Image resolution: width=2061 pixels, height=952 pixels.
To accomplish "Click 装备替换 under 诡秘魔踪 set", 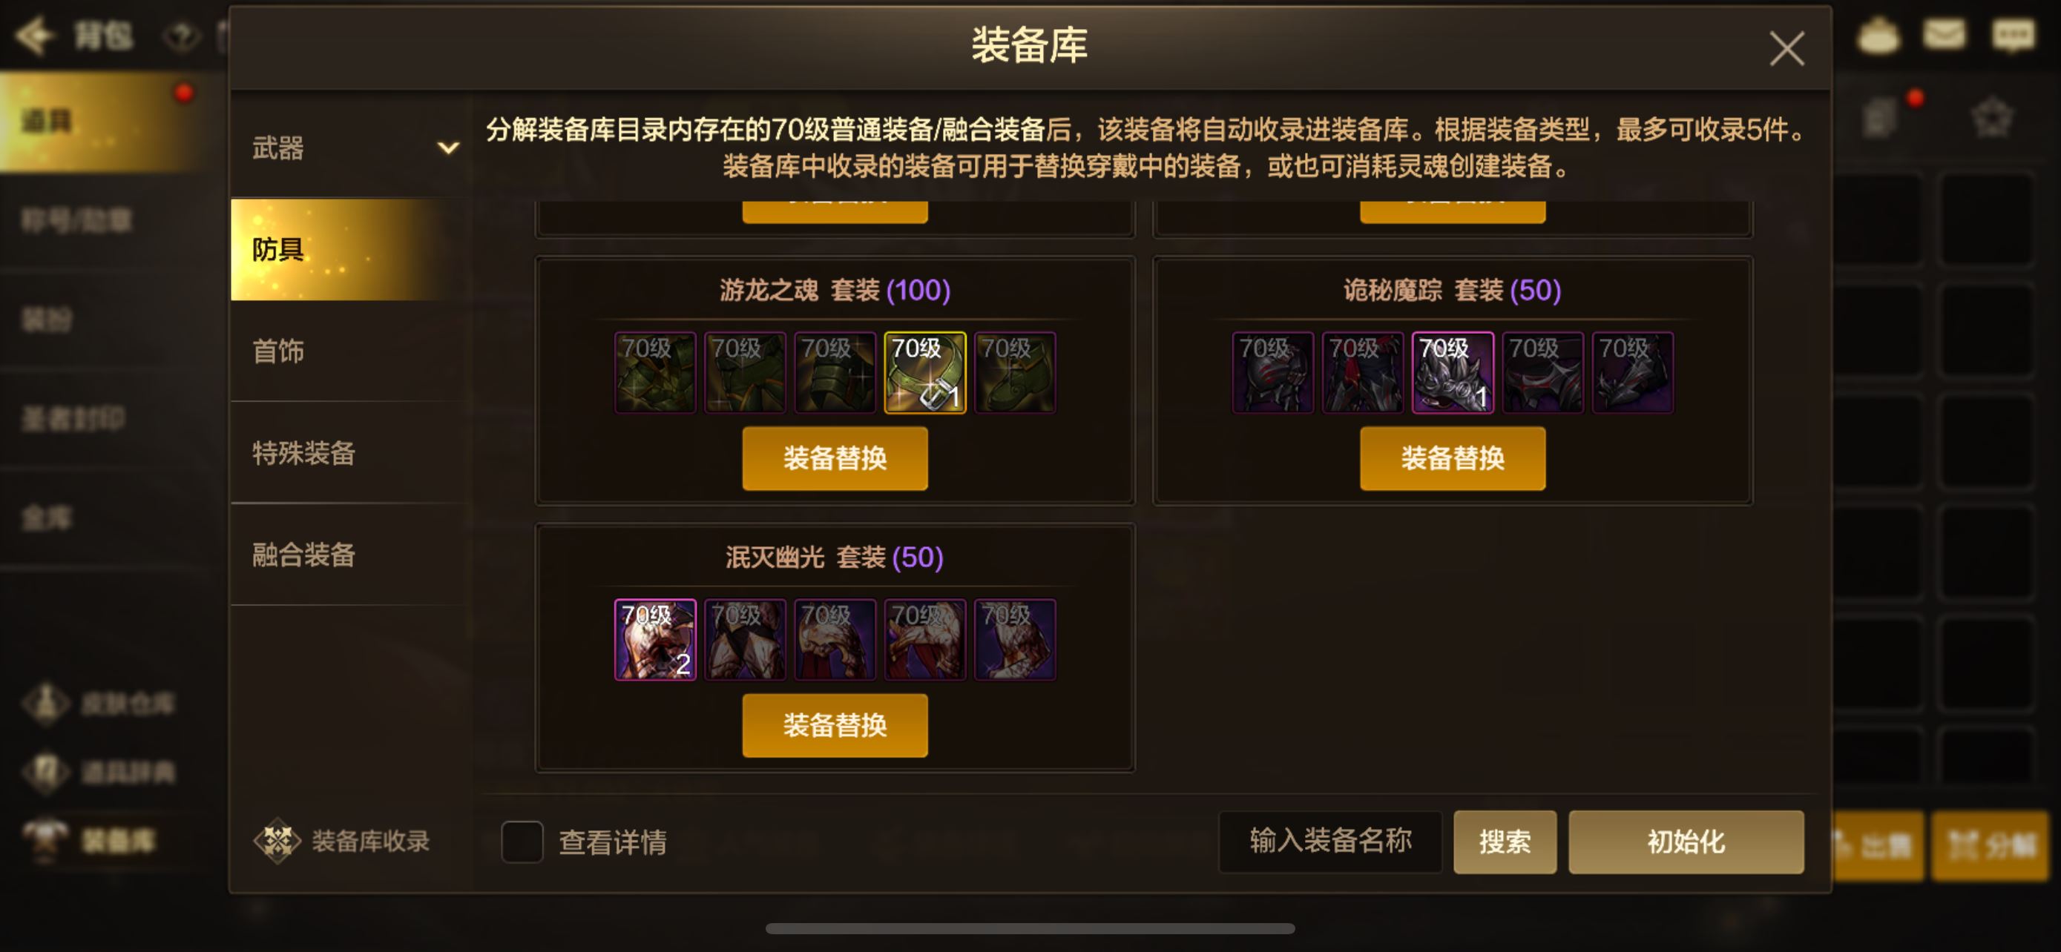I will [x=1452, y=458].
